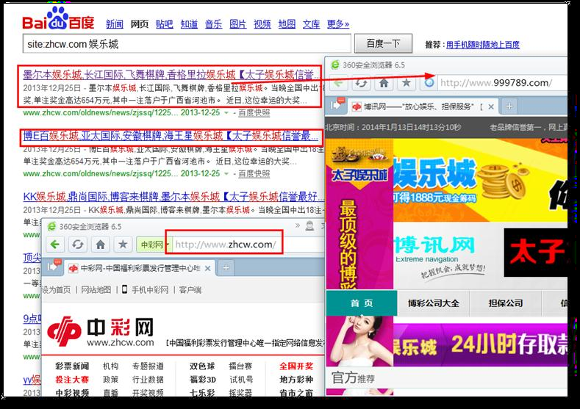Click home icon in zhcw.com browser window
This screenshot has height=409, width=580.
tap(101, 244)
